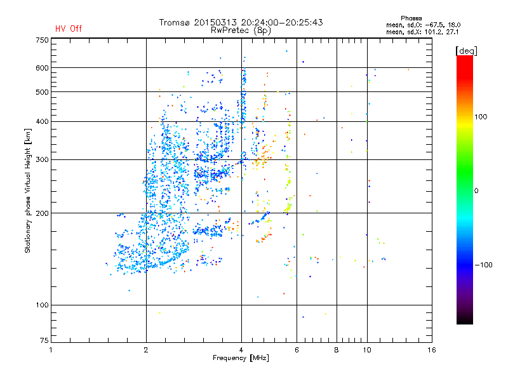Click the x-axis tick label "1"

51,350
